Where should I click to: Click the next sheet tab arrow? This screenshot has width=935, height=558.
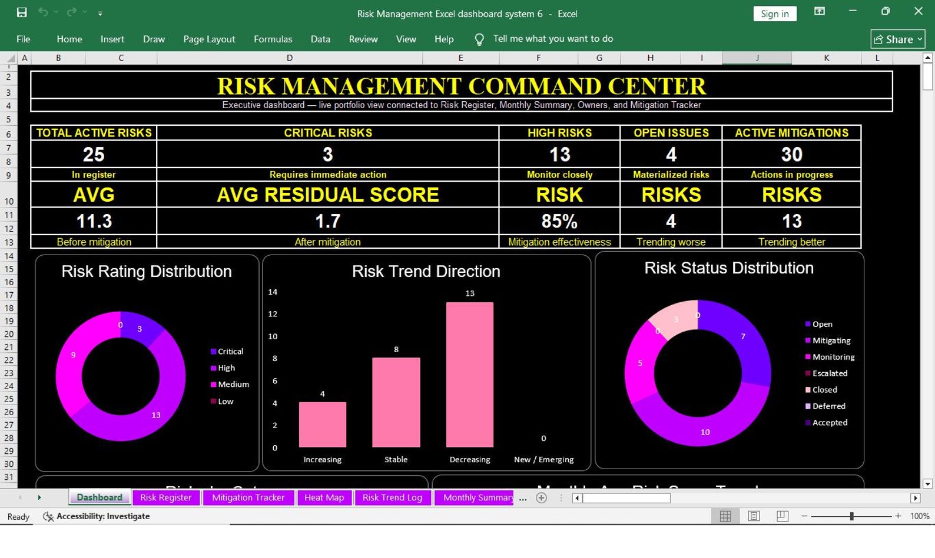pos(39,497)
